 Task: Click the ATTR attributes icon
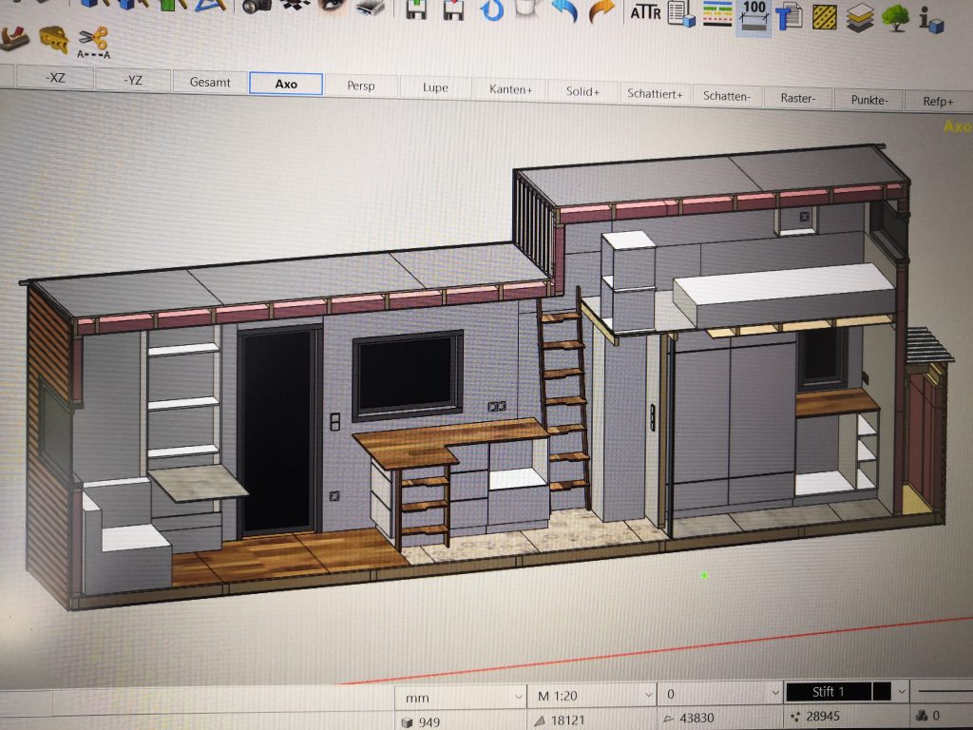click(x=646, y=12)
